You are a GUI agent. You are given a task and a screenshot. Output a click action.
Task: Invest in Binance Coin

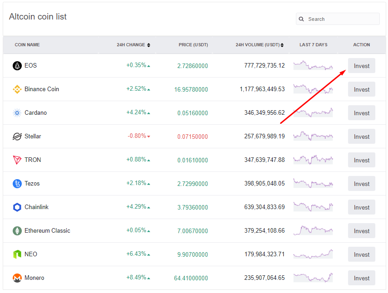tap(362, 89)
